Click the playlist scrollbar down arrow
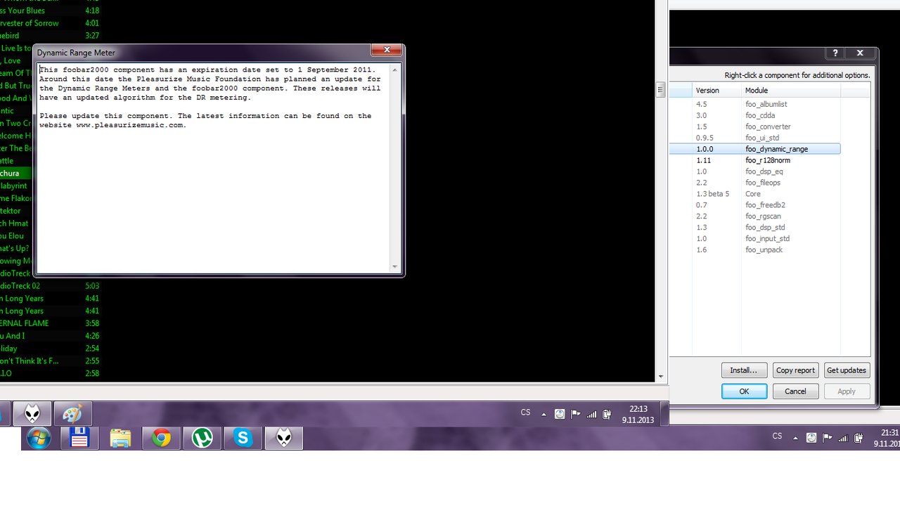This screenshot has width=900, height=506. tap(660, 377)
